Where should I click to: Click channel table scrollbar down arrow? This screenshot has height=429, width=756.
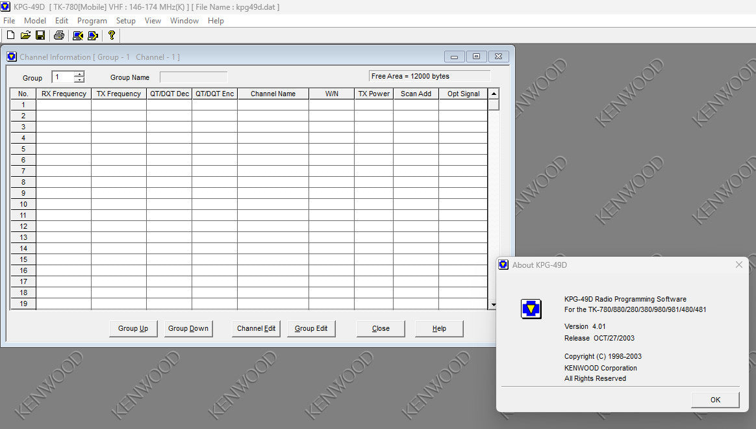point(493,304)
